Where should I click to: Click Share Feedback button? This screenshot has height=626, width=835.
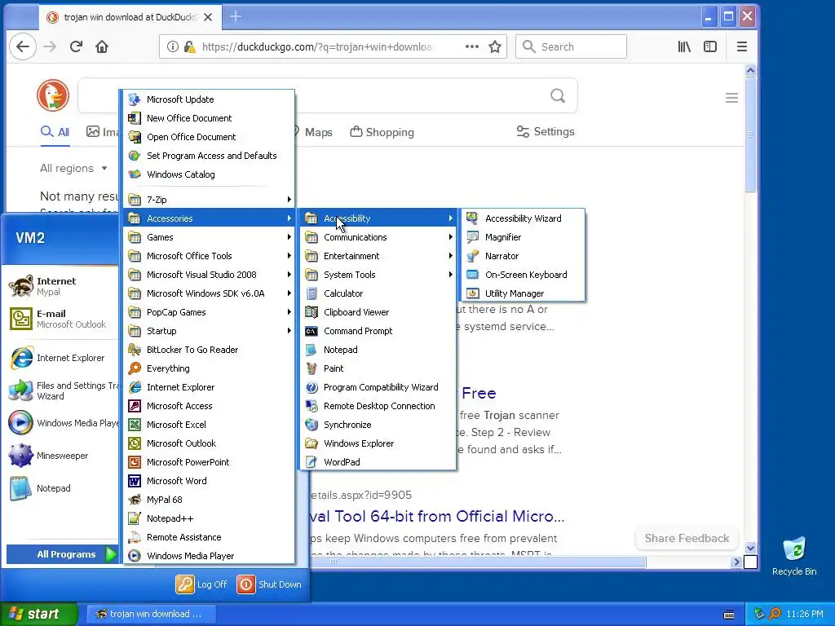[x=687, y=538]
